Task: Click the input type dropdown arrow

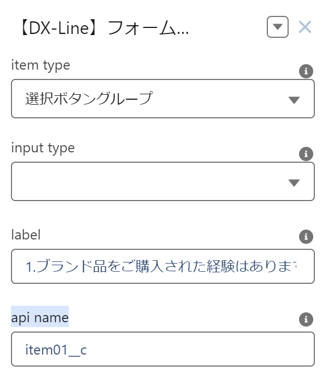Action: click(x=294, y=182)
